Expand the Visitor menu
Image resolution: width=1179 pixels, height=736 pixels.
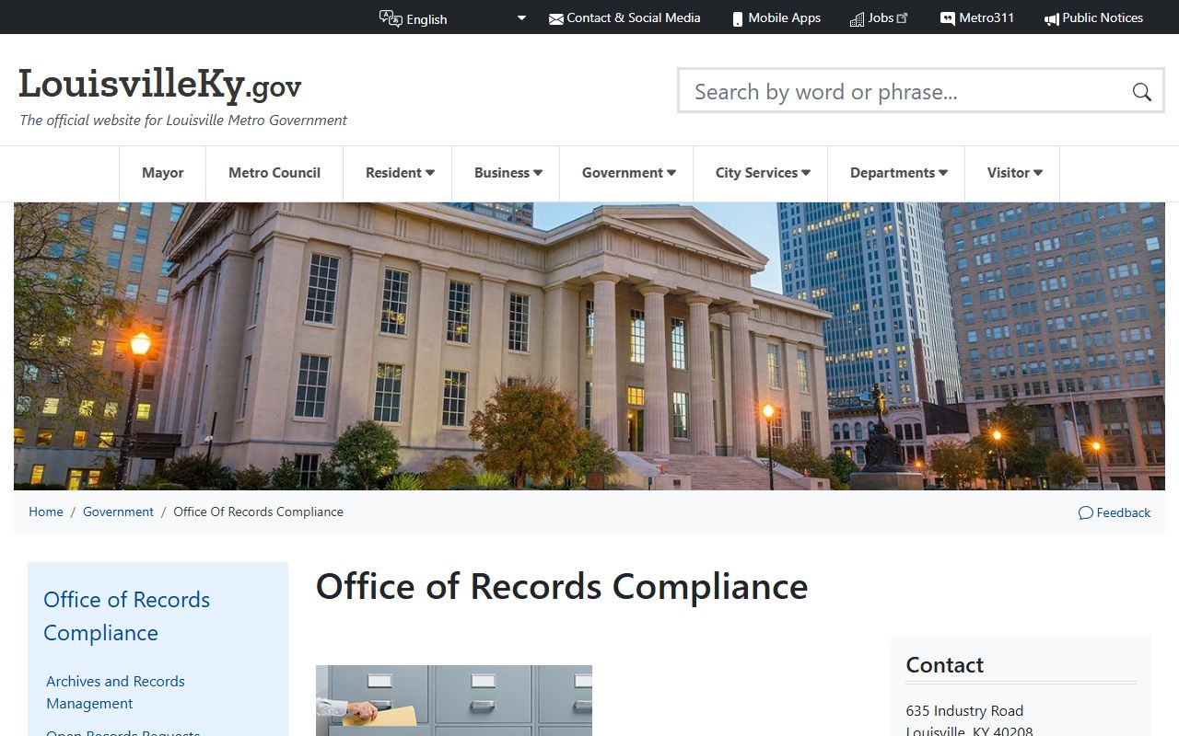1015,173
